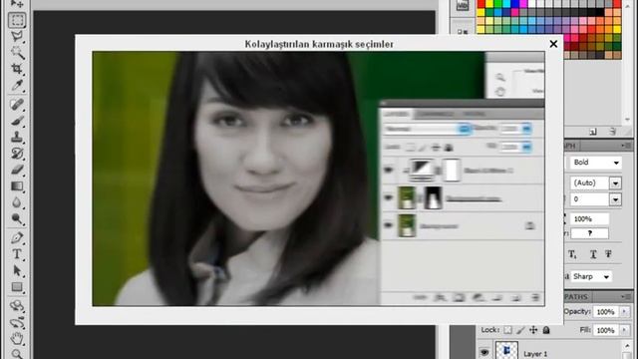Select the Brush tool
Viewport: 638px width, 359px height.
(17, 121)
